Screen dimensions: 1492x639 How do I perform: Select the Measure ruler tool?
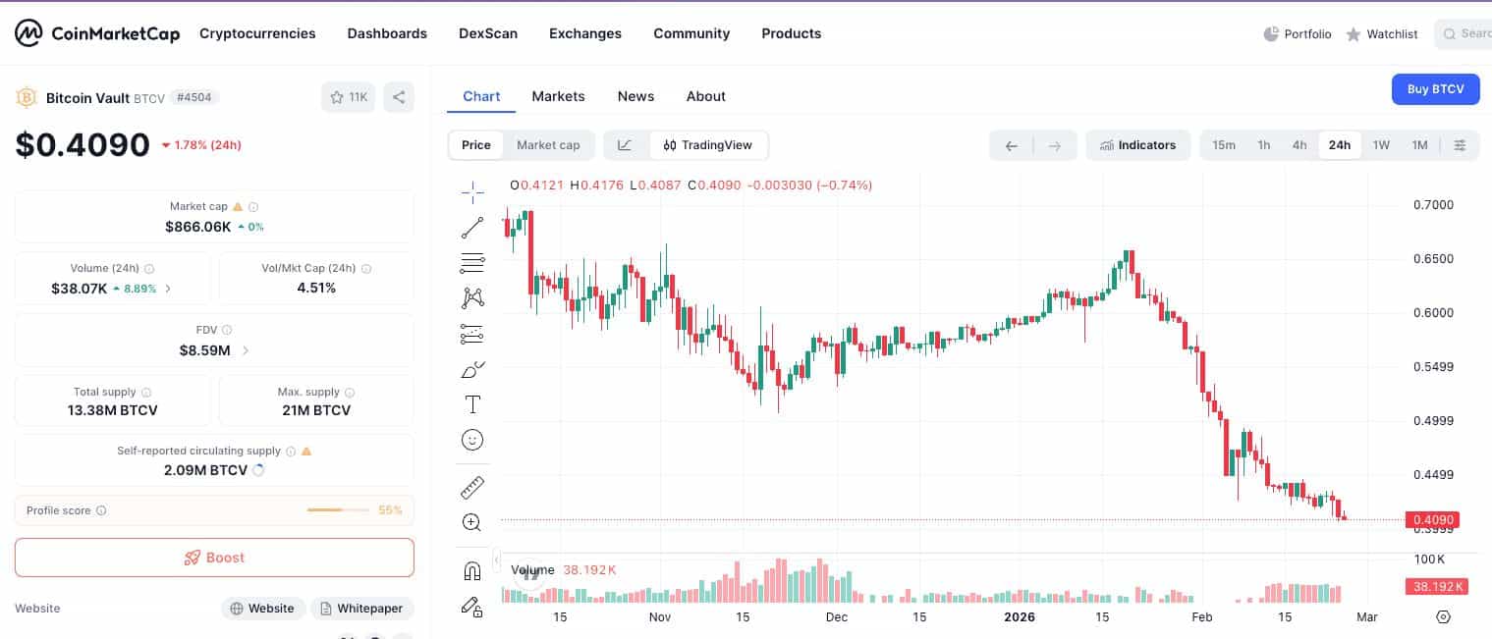tap(472, 487)
